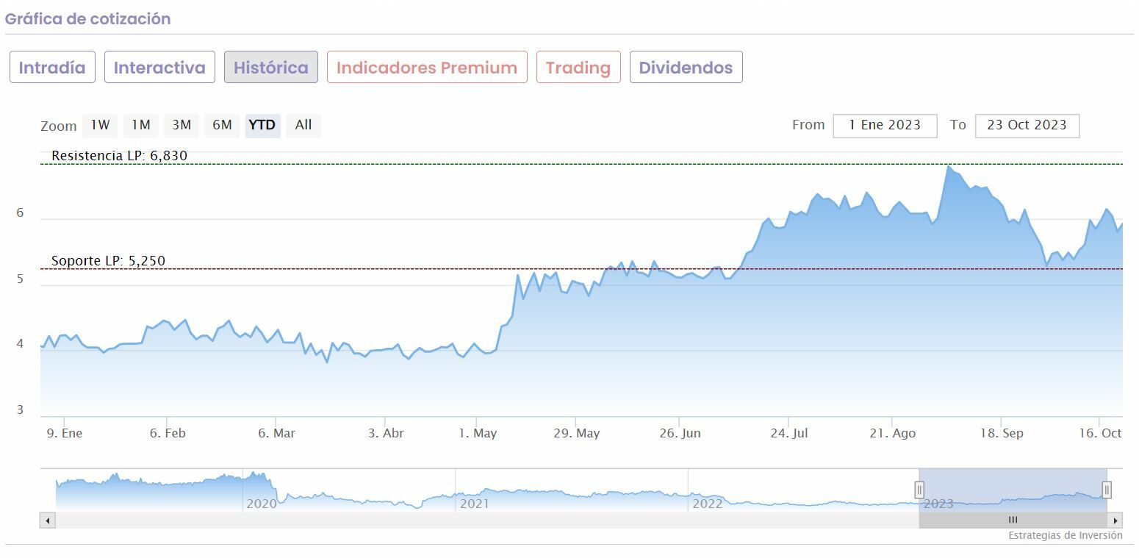The width and height of the screenshot is (1139, 558).
Task: Switch to the Interactiva tab
Action: pyautogui.click(x=159, y=68)
